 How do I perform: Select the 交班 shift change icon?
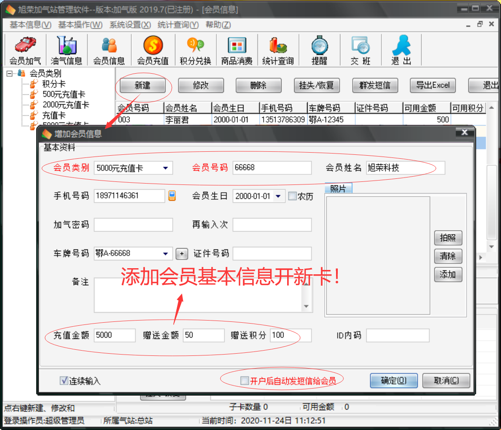coord(360,49)
